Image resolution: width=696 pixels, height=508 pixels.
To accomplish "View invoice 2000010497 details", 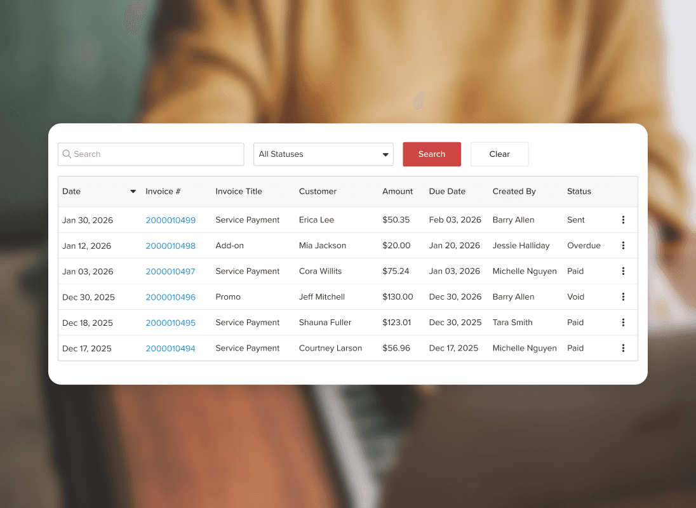I will pyautogui.click(x=170, y=272).
